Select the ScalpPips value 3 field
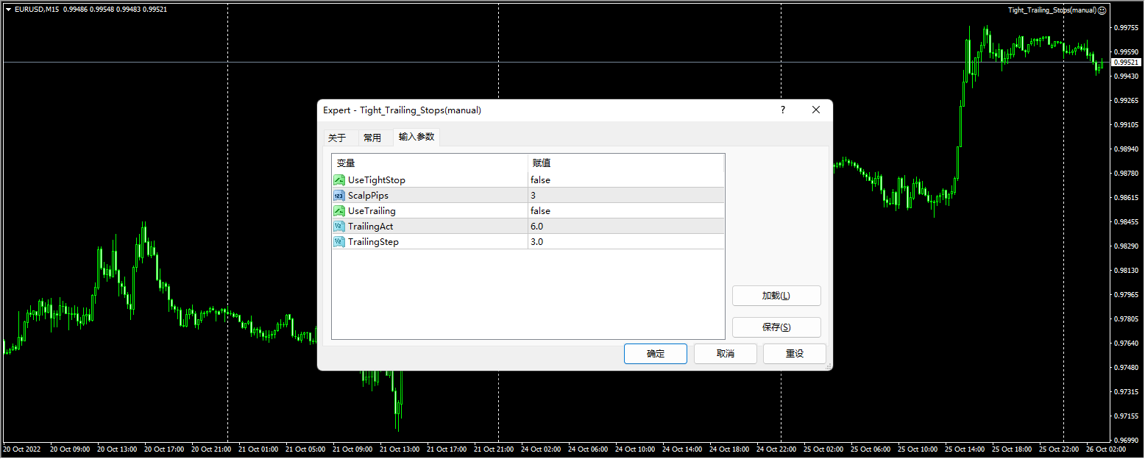The width and height of the screenshot is (1145, 459). (x=625, y=196)
